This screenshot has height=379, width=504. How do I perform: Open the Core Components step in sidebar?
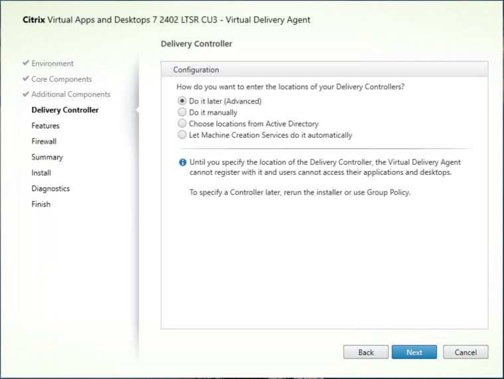pos(61,79)
